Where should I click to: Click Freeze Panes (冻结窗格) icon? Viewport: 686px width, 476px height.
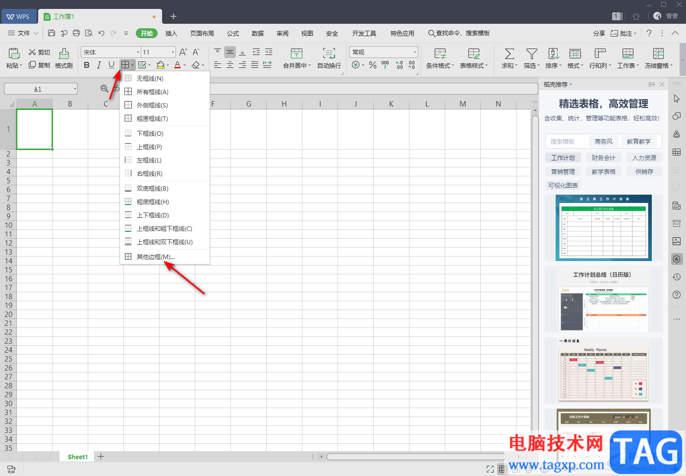pos(658,53)
